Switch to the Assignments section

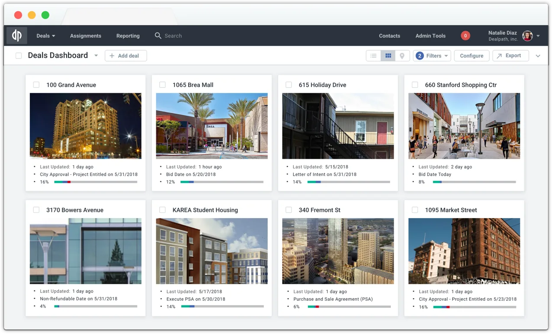85,35
